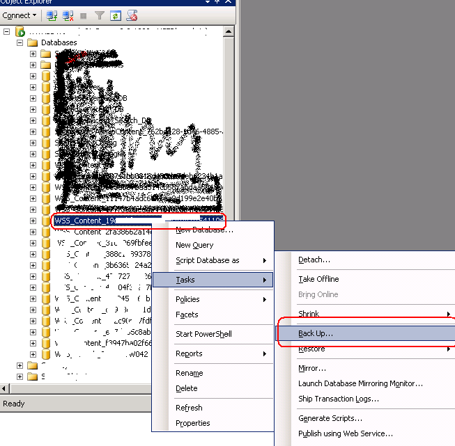Open the Shrink submenu

click(x=365, y=314)
